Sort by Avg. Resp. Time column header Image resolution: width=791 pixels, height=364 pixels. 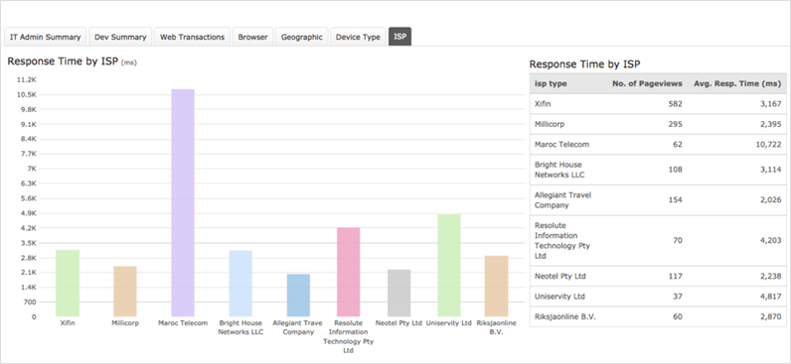(737, 83)
